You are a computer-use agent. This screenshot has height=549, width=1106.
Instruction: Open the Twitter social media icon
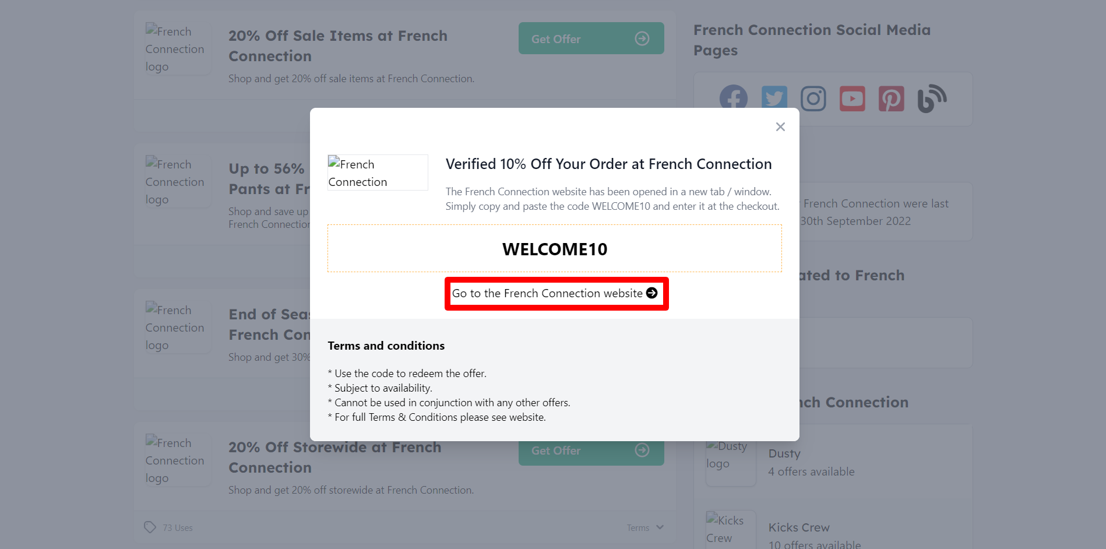tap(774, 98)
